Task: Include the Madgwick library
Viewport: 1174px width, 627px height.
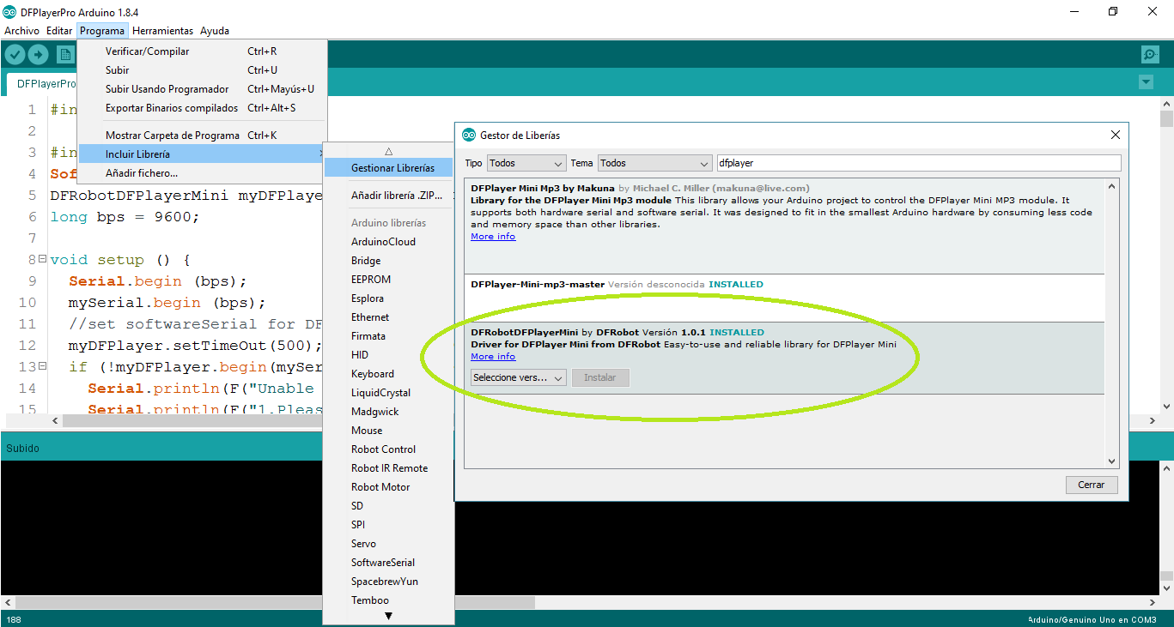Action: [x=388, y=412]
